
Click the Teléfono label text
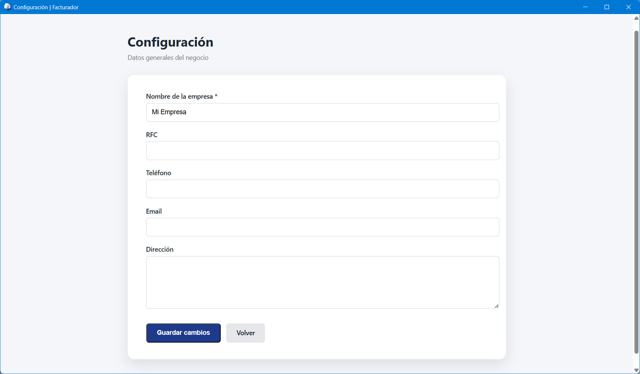point(159,173)
